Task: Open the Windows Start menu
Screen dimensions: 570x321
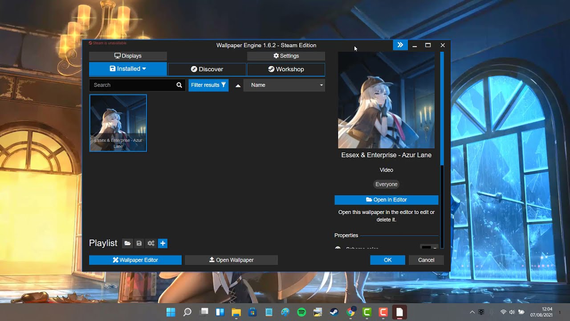Action: (171, 312)
